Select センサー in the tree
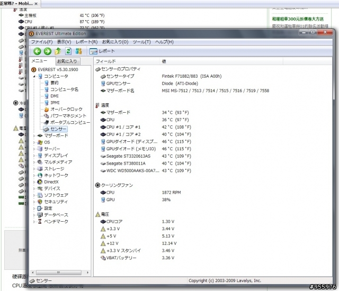This screenshot has height=291, width=339. point(55,129)
